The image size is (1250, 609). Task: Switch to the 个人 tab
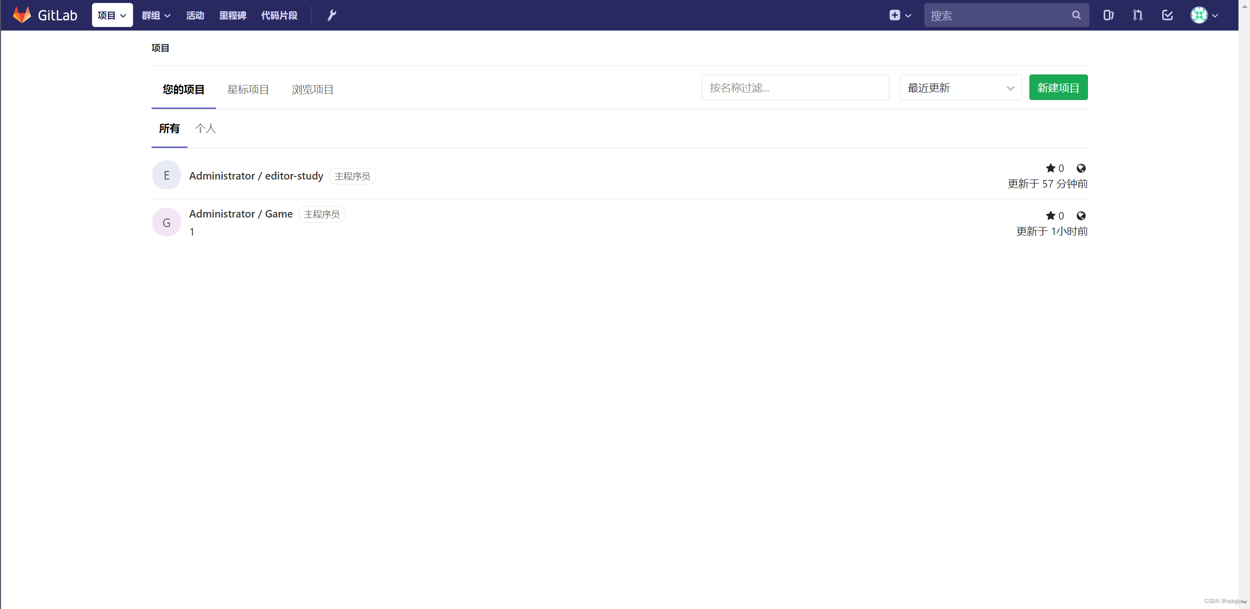pos(206,129)
